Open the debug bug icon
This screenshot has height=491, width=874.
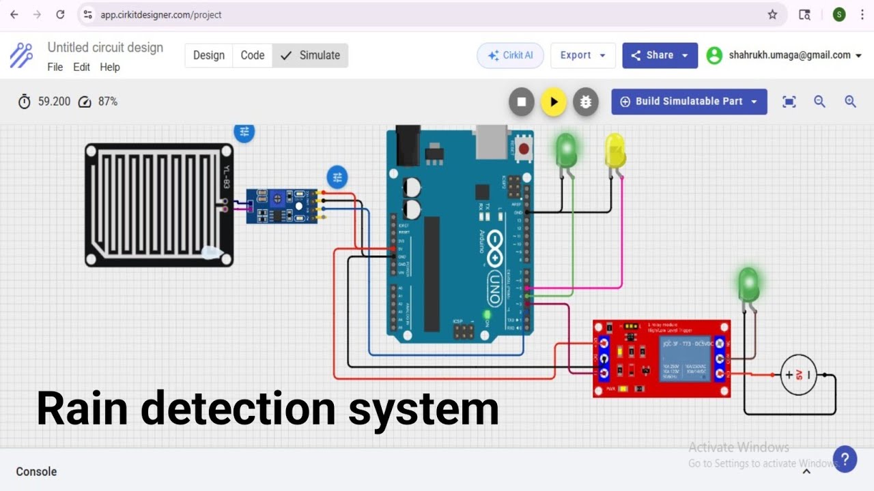coord(586,102)
